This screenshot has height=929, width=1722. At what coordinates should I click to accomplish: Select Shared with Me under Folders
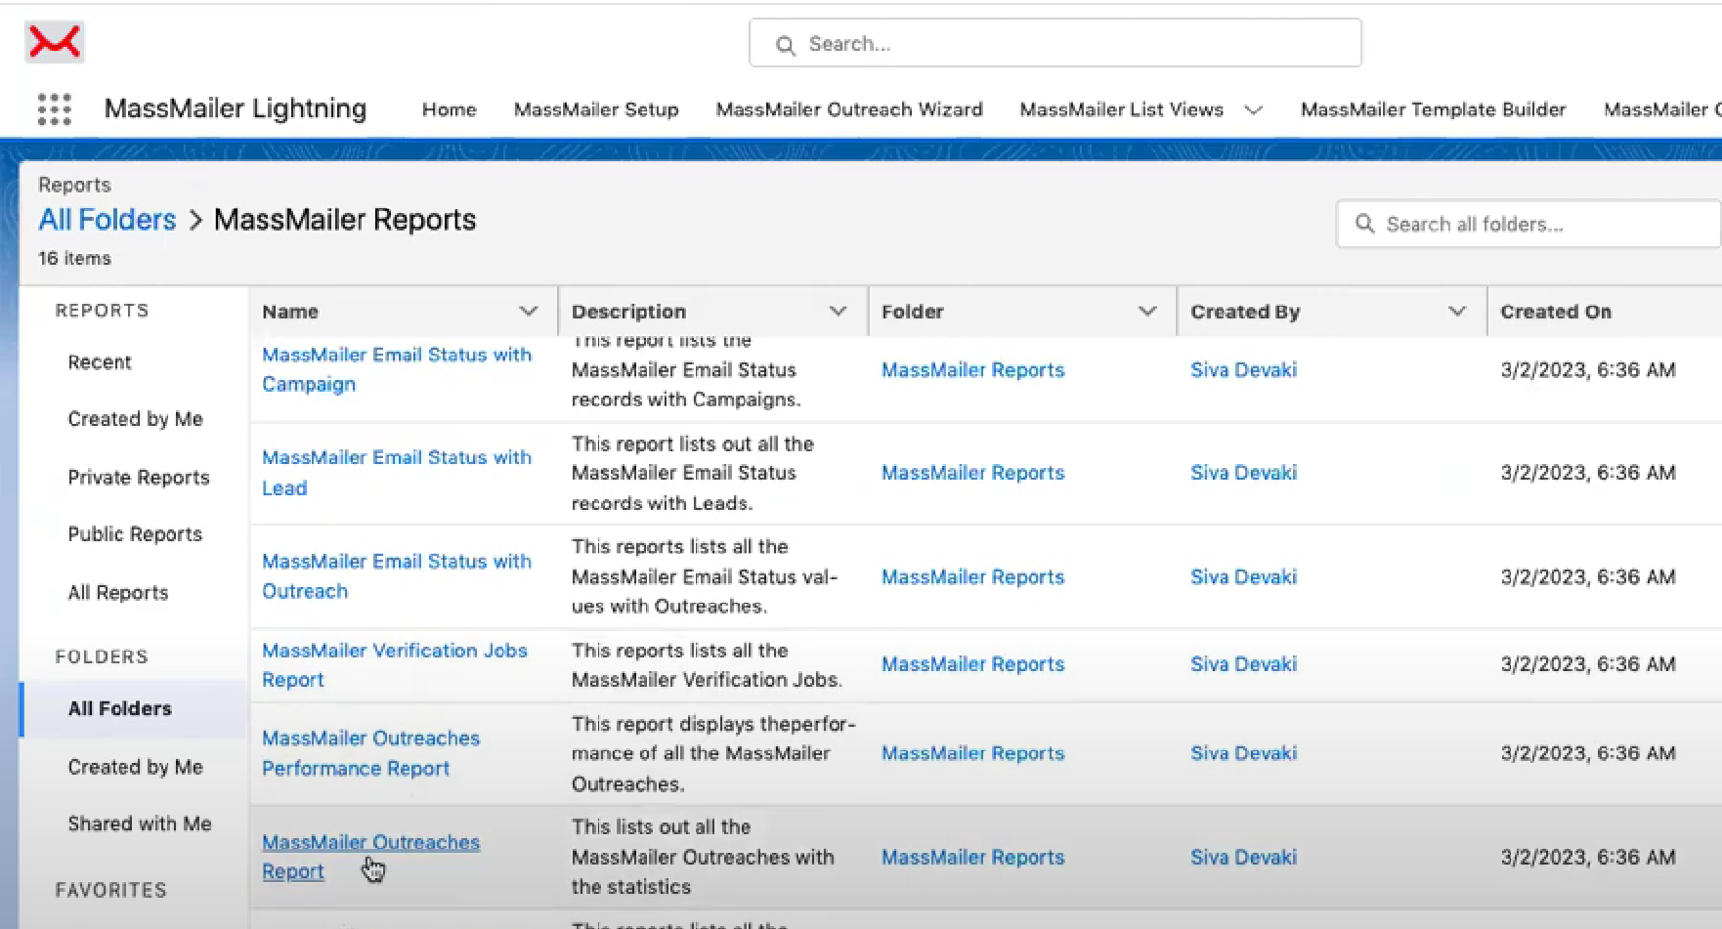click(x=140, y=824)
